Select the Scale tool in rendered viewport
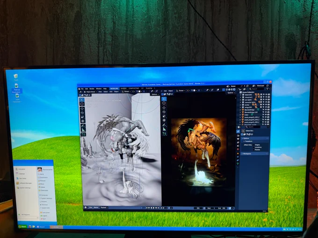318x238 pixels. pyautogui.click(x=164, y=116)
